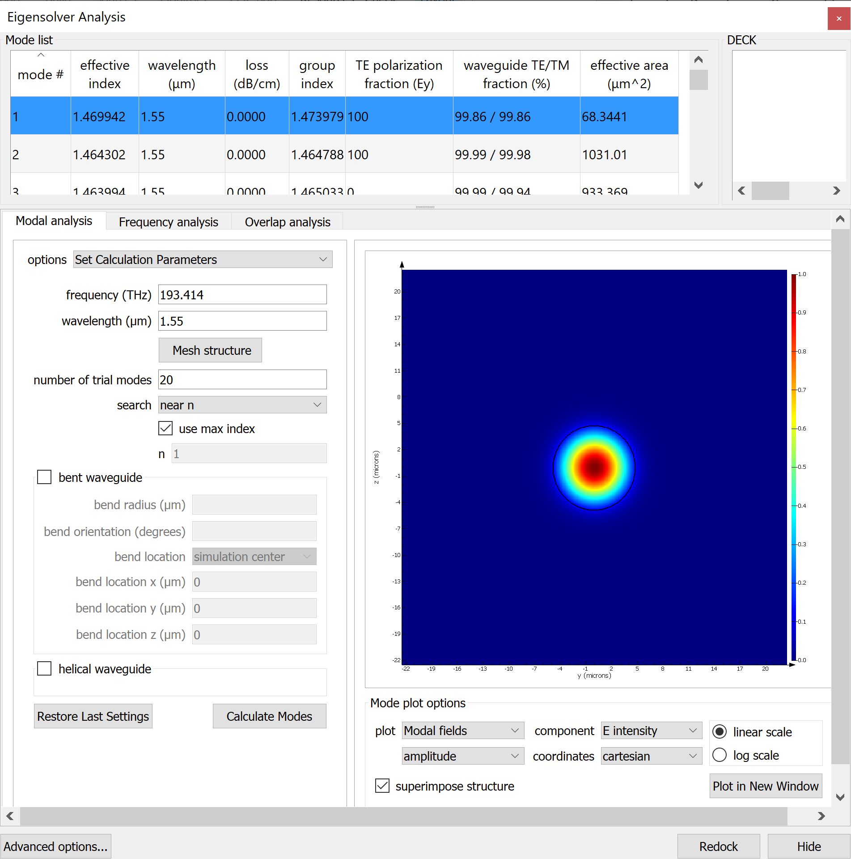Click the bend location x field
Viewport: 851px width, 859px height.
[254, 582]
